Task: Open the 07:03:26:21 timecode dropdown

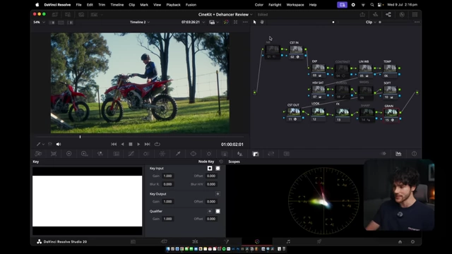Action: tap(193, 22)
